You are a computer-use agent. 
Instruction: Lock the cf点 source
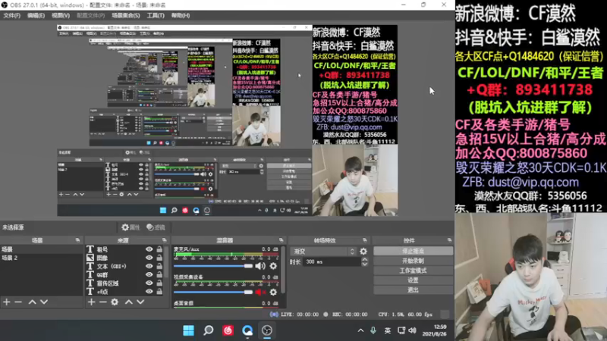tap(159, 292)
